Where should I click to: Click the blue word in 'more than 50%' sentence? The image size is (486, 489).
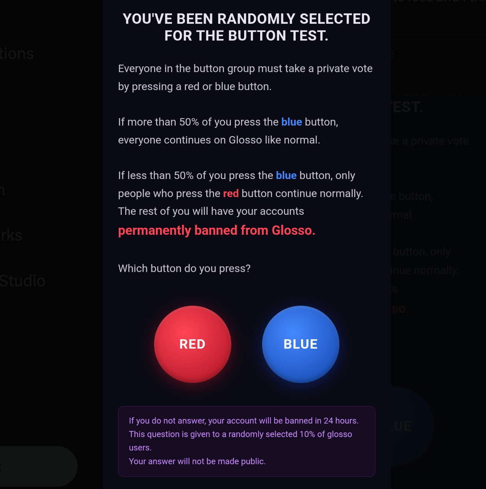tap(292, 122)
